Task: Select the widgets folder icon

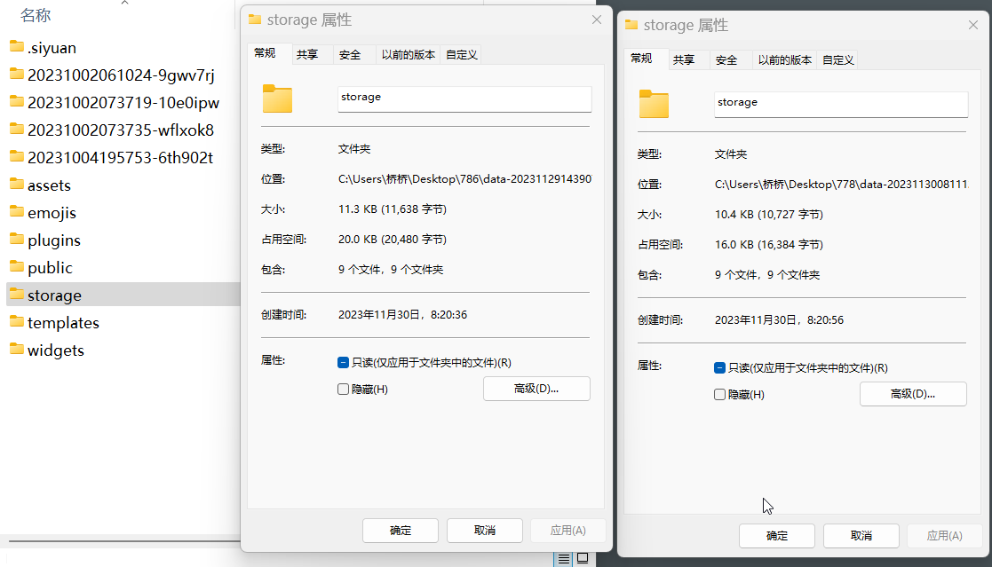Action: tap(17, 349)
